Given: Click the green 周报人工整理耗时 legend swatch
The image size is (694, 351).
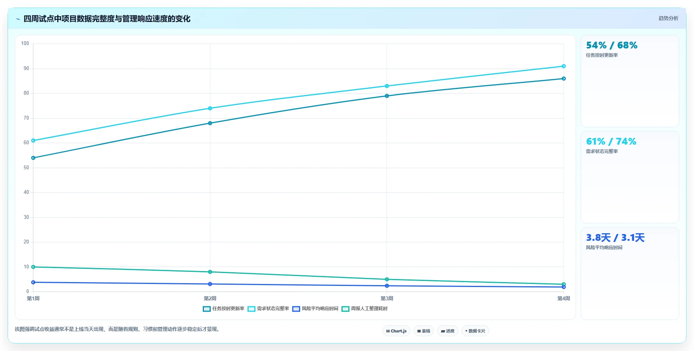Looking at the screenshot, I should click(x=345, y=309).
